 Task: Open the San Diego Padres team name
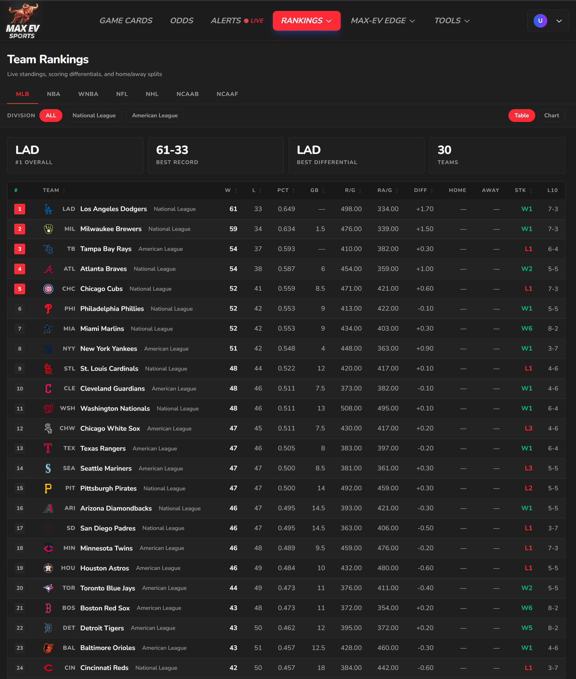(x=108, y=528)
